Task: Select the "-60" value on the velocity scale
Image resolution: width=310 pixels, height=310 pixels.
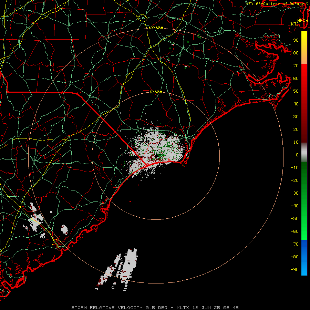Action: pyautogui.click(x=294, y=231)
